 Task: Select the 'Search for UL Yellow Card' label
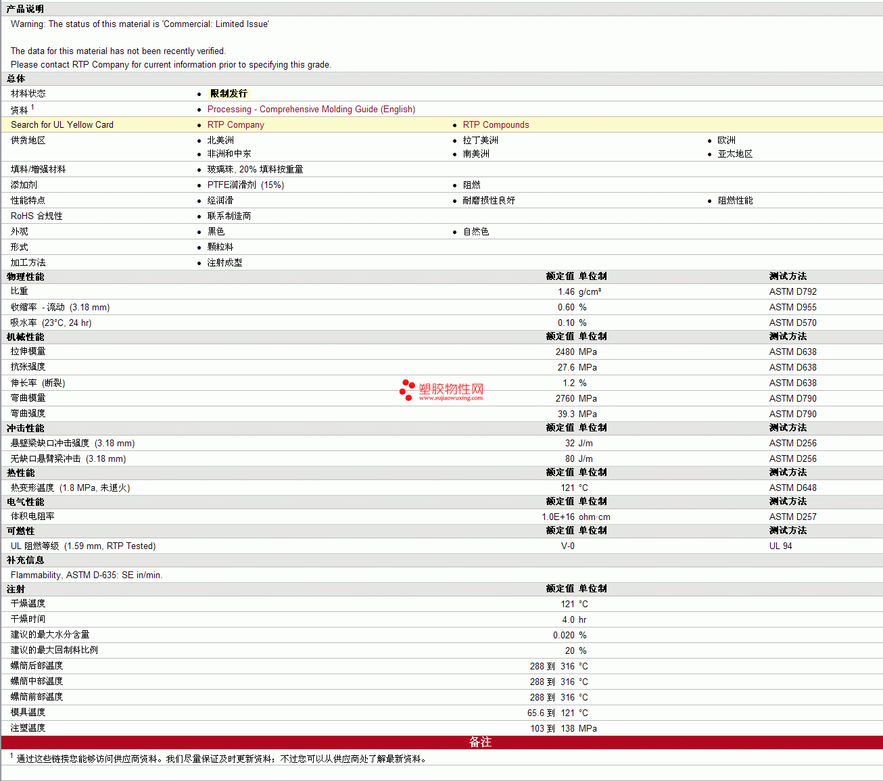(x=62, y=124)
